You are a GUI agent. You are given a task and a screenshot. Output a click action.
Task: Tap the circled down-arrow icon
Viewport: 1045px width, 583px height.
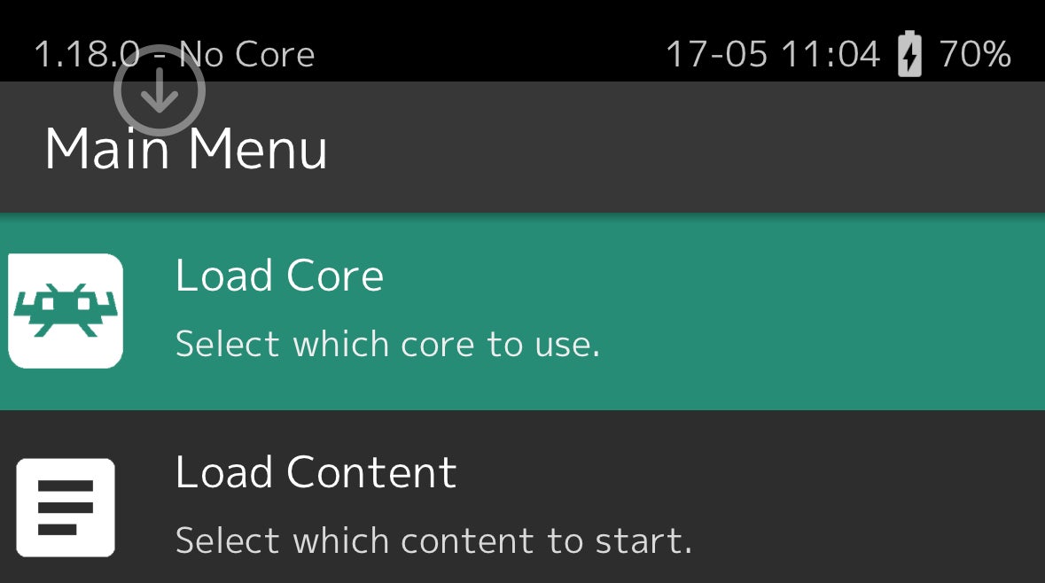160,90
